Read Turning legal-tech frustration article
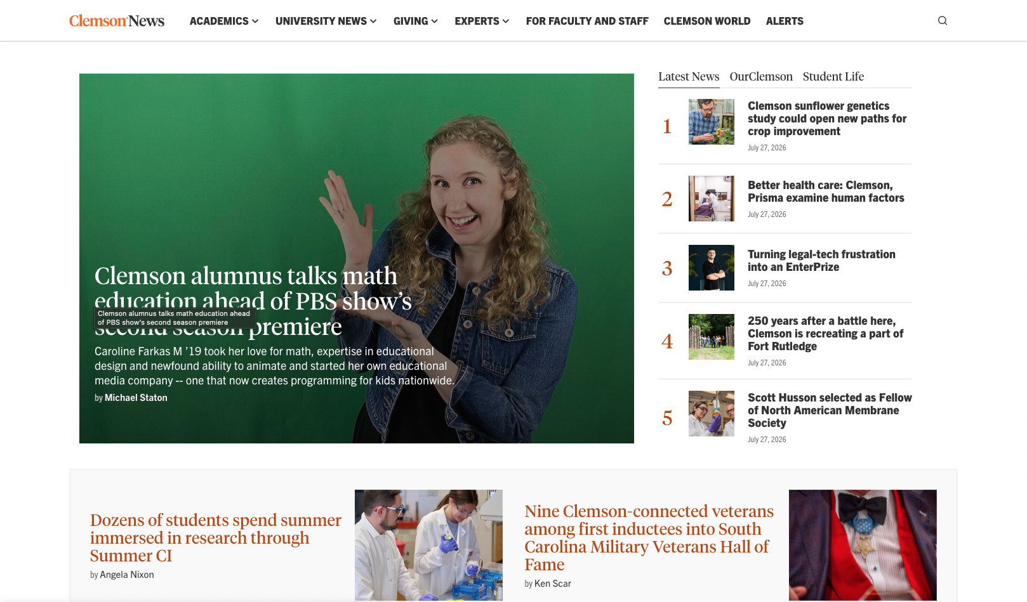1027x602 pixels. (x=821, y=261)
